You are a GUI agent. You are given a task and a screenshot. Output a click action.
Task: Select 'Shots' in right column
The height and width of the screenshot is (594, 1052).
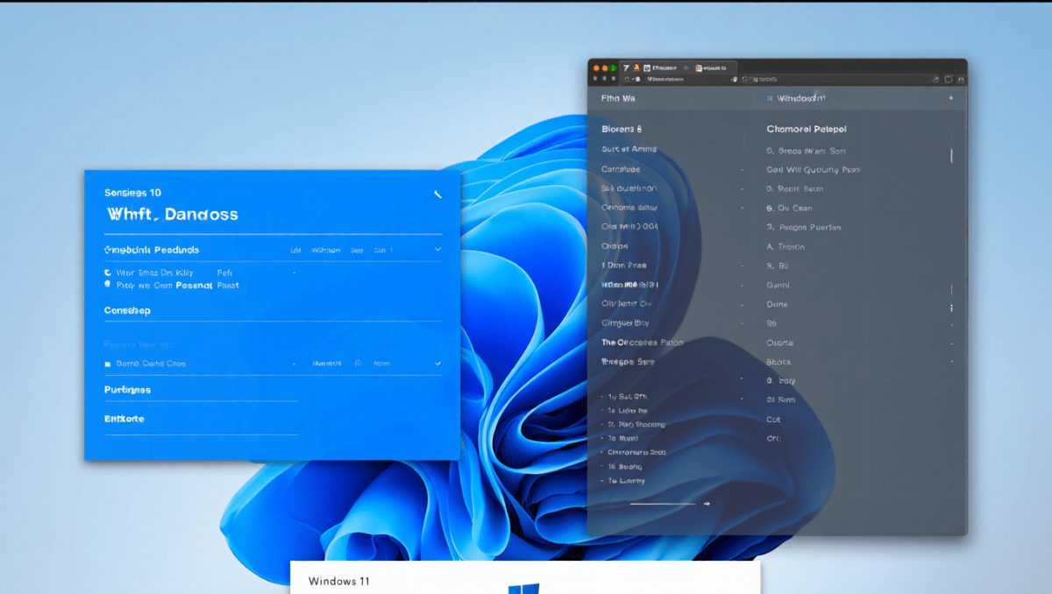(x=778, y=362)
